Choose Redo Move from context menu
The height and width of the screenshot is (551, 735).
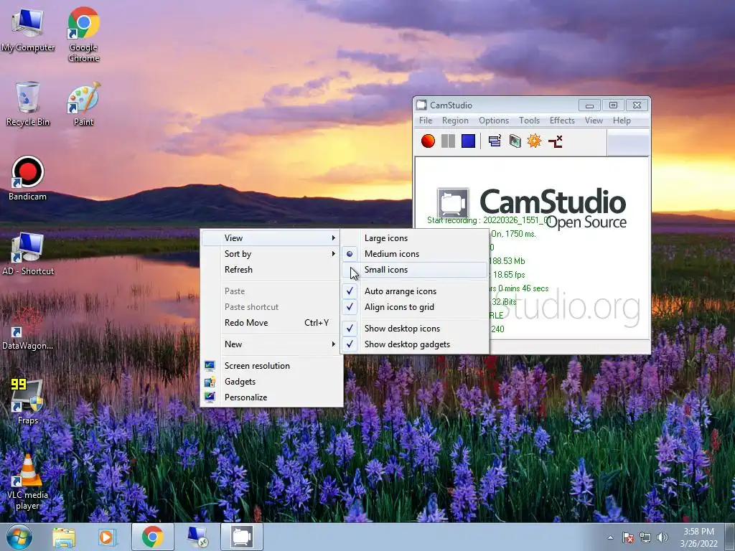271,323
